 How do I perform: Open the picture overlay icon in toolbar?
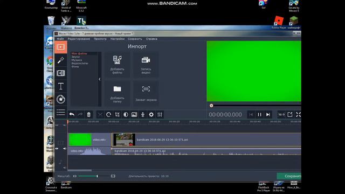click(134, 114)
